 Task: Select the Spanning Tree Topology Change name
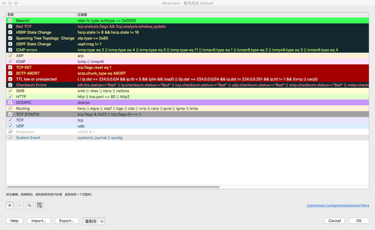pos(45,38)
